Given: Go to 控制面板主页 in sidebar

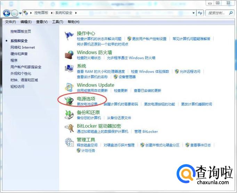Looking at the screenshot, I should 21,31.
